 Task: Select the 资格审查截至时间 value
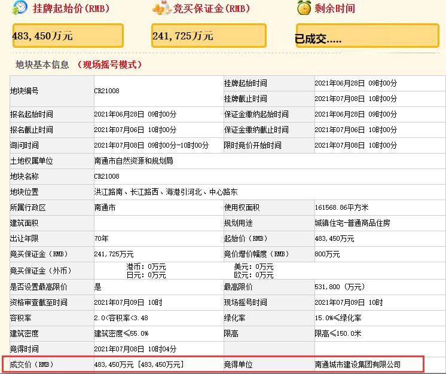click(x=129, y=302)
